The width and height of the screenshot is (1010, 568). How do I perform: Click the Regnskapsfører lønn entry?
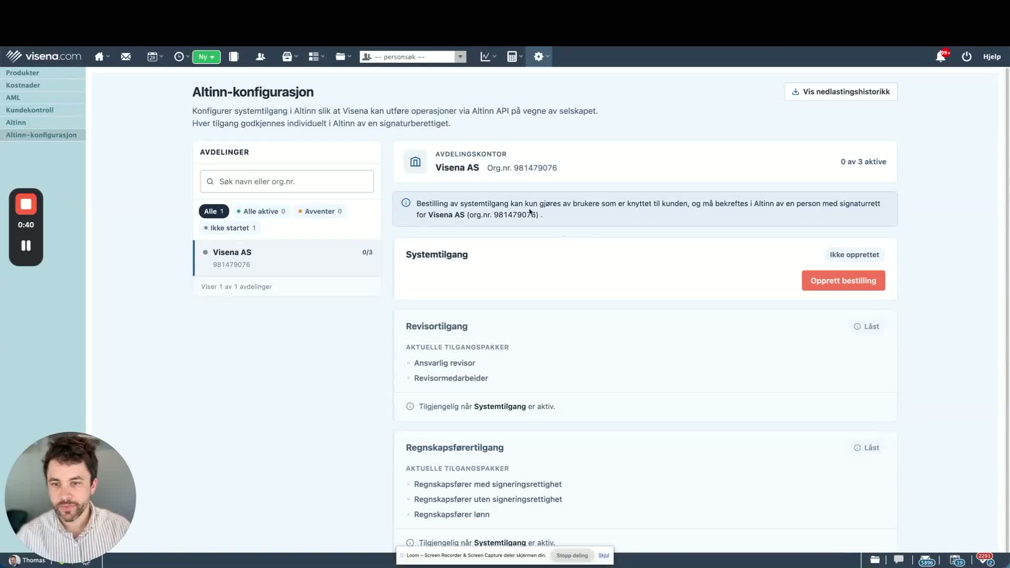[451, 515]
